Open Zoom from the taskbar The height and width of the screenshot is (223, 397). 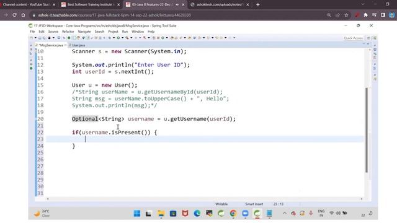coord(245,214)
